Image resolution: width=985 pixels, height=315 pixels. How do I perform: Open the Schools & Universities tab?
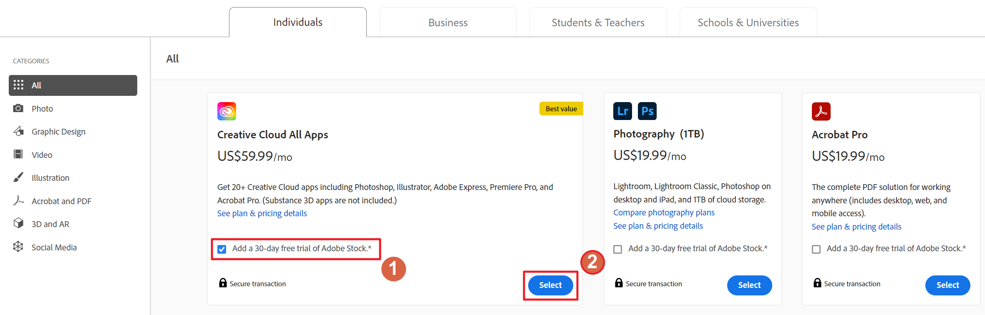(x=748, y=22)
